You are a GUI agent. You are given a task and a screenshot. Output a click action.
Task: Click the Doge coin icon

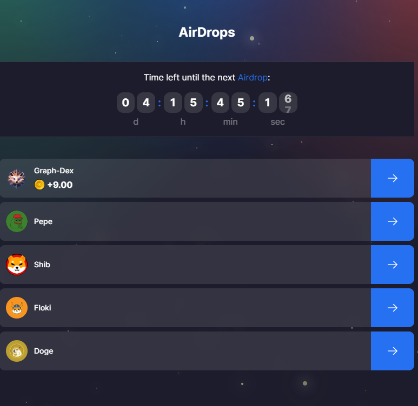tap(17, 351)
